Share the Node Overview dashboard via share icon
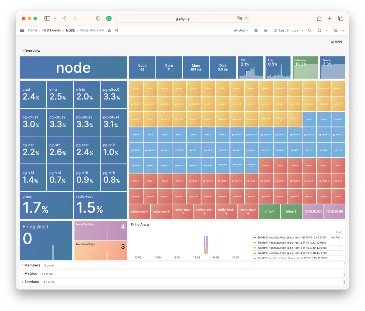This screenshot has width=365, height=311. [x=116, y=30]
